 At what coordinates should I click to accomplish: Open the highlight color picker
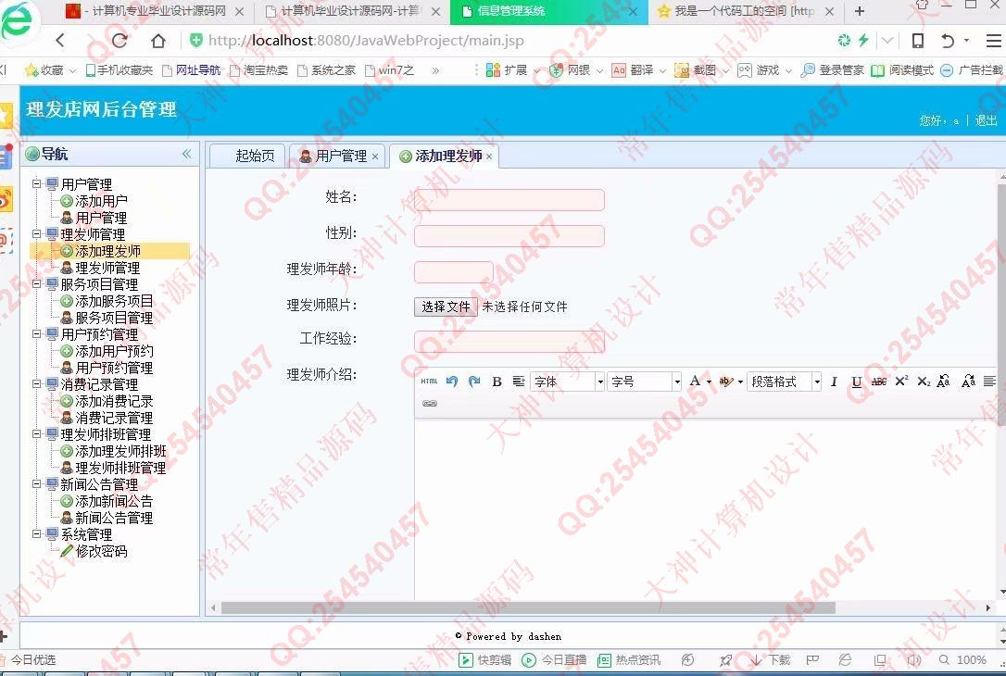(730, 382)
